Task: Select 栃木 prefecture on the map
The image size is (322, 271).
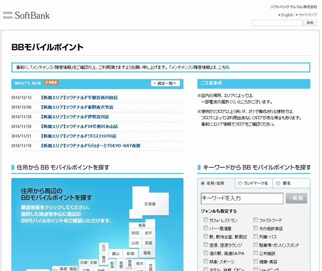Action: click(x=140, y=263)
